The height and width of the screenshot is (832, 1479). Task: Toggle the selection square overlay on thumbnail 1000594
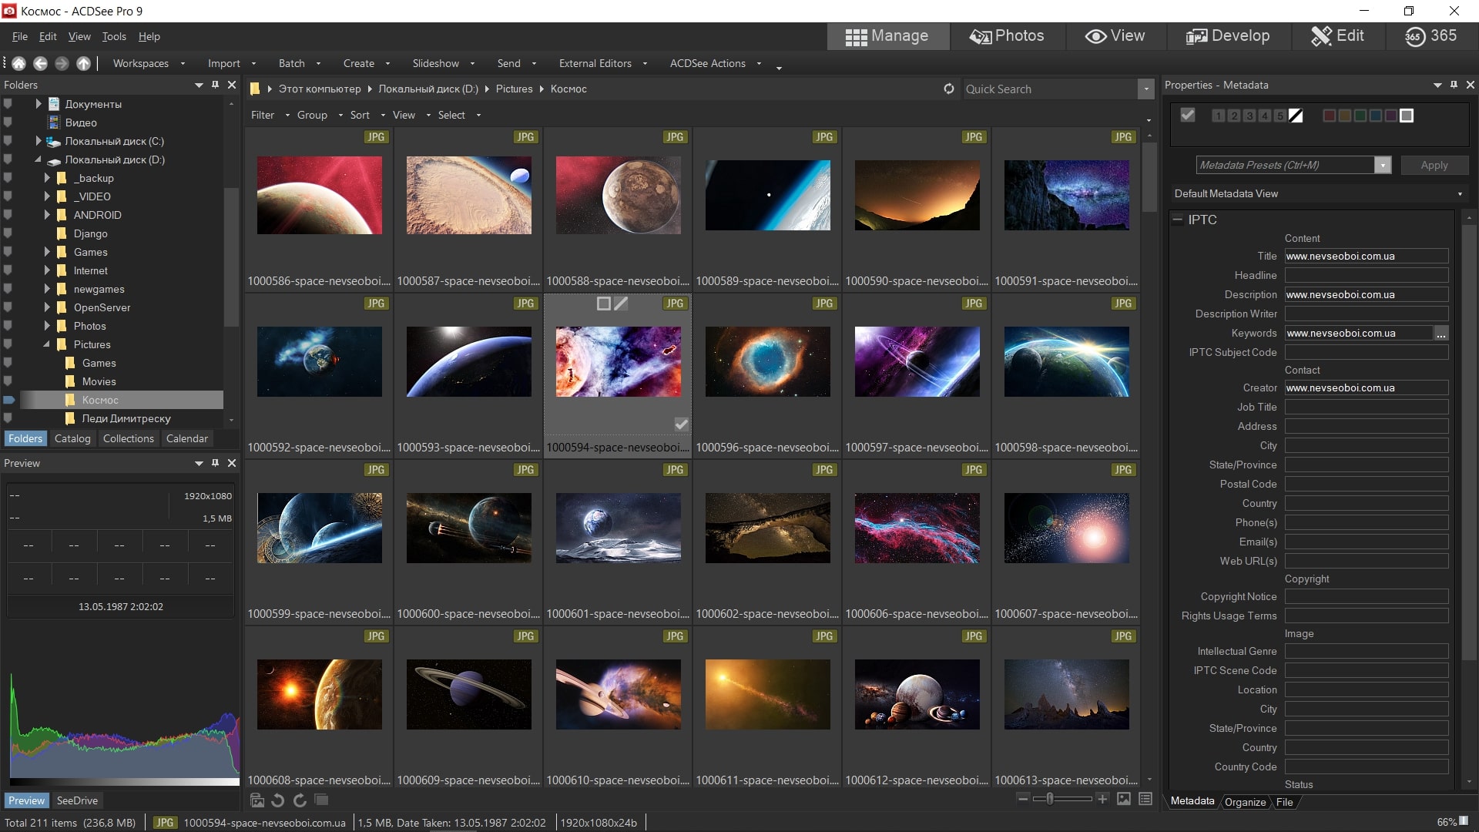click(603, 304)
